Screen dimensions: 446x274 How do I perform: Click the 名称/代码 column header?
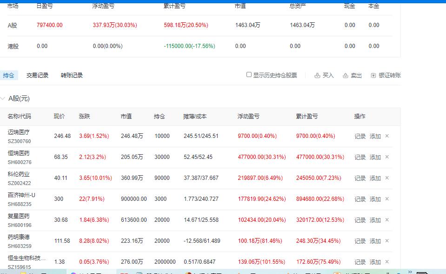coord(19,116)
